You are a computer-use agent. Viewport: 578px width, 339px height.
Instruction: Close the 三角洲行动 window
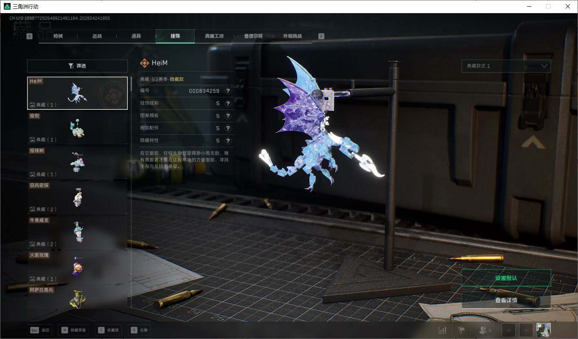coord(568,6)
